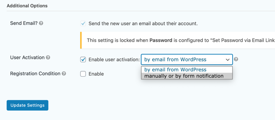Save with the Update Settings button
Screen dimensions: 275x120
(x=28, y=105)
